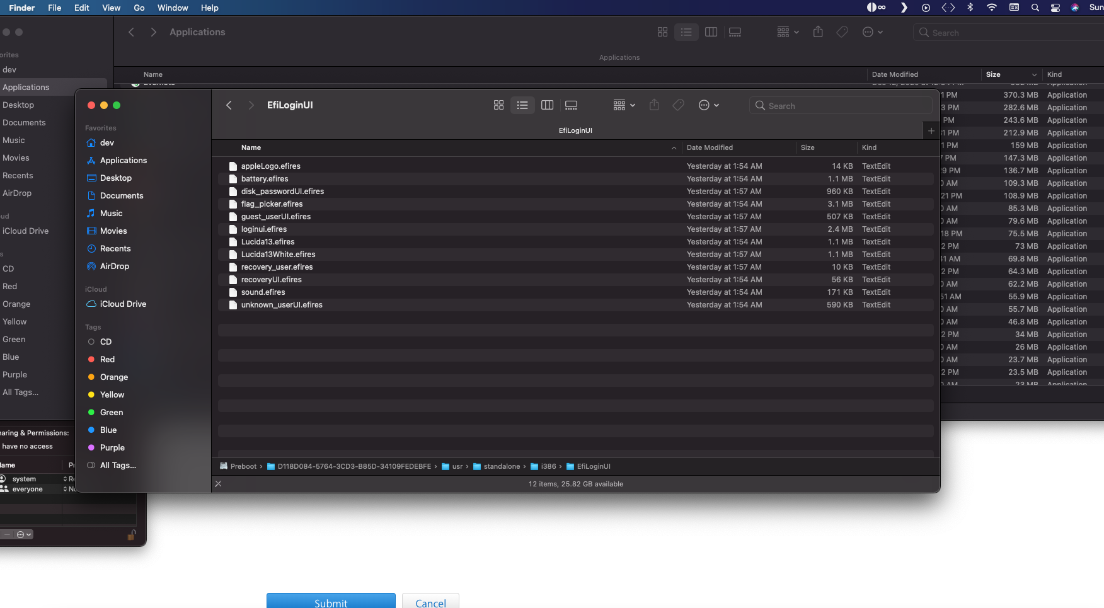Open the View menu in the menu bar
This screenshot has height=608, width=1104.
click(x=111, y=8)
